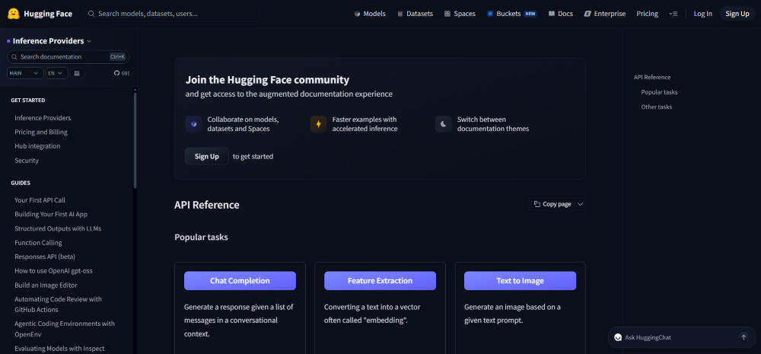Click the HuggingChat logo in the ask box
This screenshot has width=761, height=354.
[x=618, y=337]
